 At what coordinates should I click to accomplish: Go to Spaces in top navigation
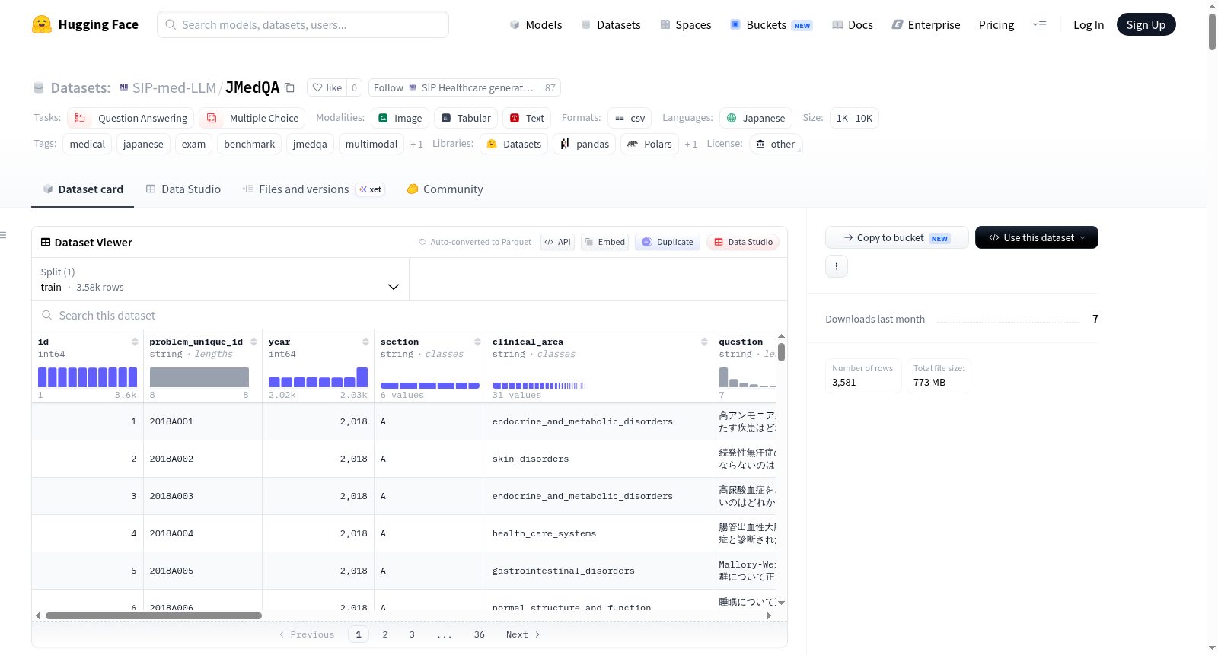[x=685, y=24]
